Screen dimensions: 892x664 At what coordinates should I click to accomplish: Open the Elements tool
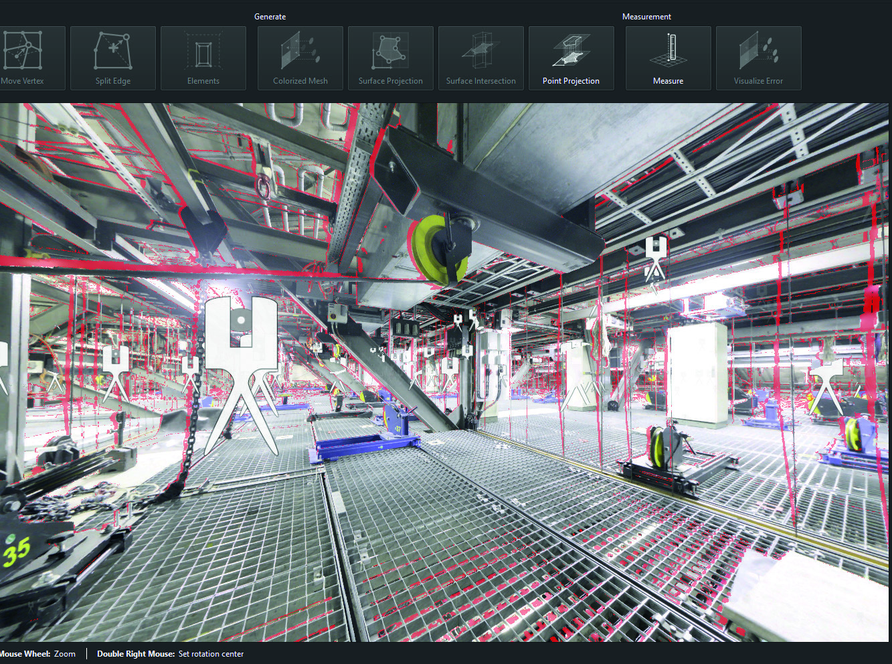(x=203, y=58)
